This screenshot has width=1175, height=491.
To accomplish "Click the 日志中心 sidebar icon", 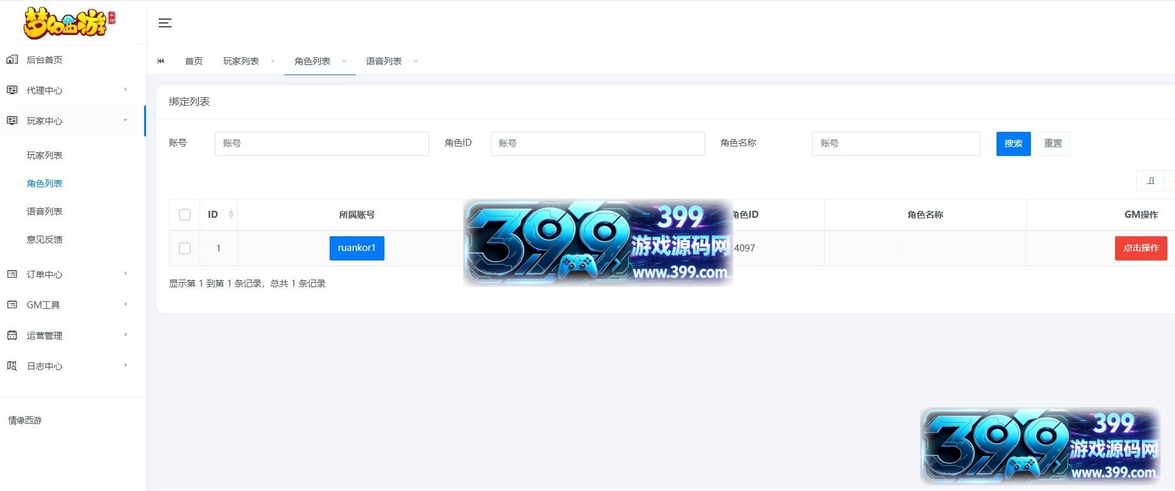I will pyautogui.click(x=12, y=366).
